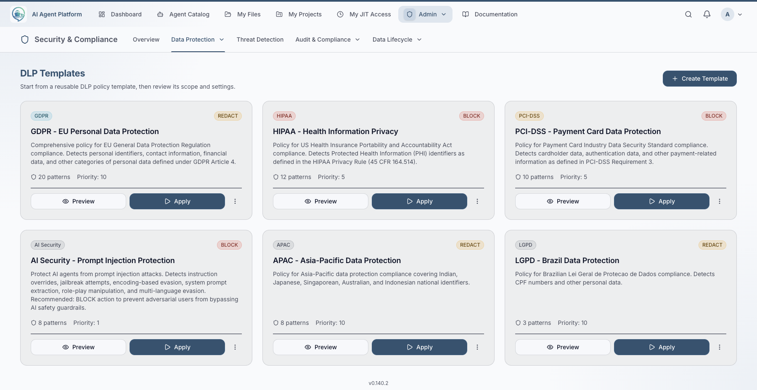Click the LGPD tag badge
Viewport: 757px width, 390px height.
[526, 245]
